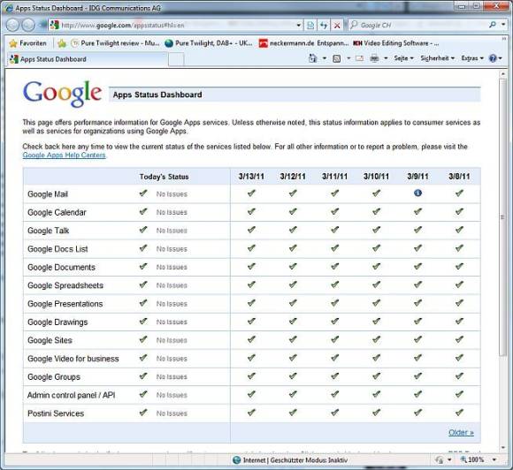Click the search magnifier icon at right
The image size is (513, 470).
[x=493, y=25]
